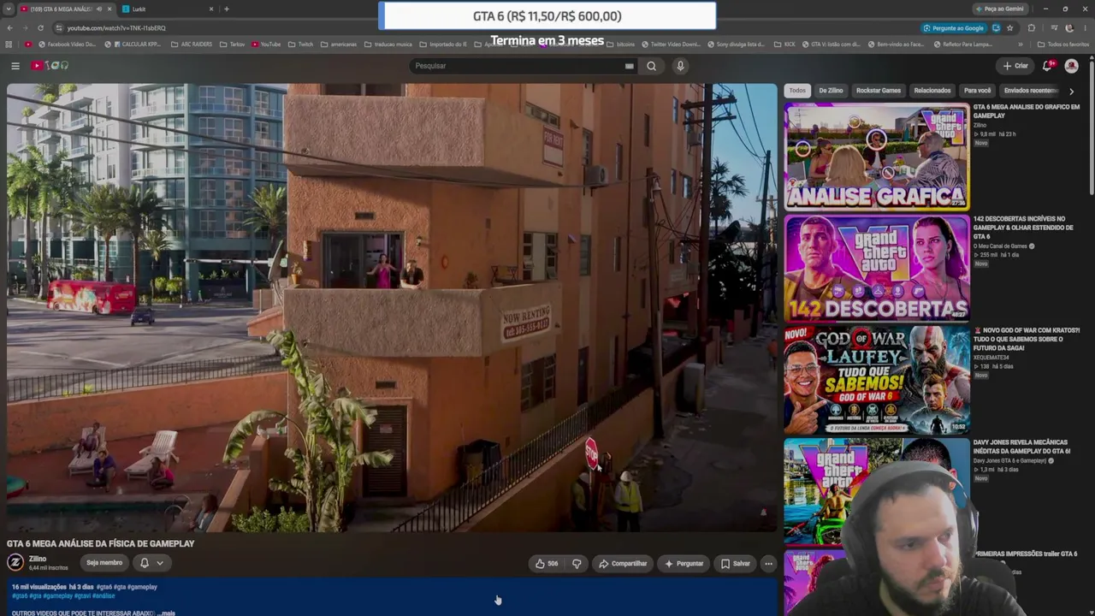Select the 'Para você' filter chip
This screenshot has width=1095, height=616.
click(977, 91)
